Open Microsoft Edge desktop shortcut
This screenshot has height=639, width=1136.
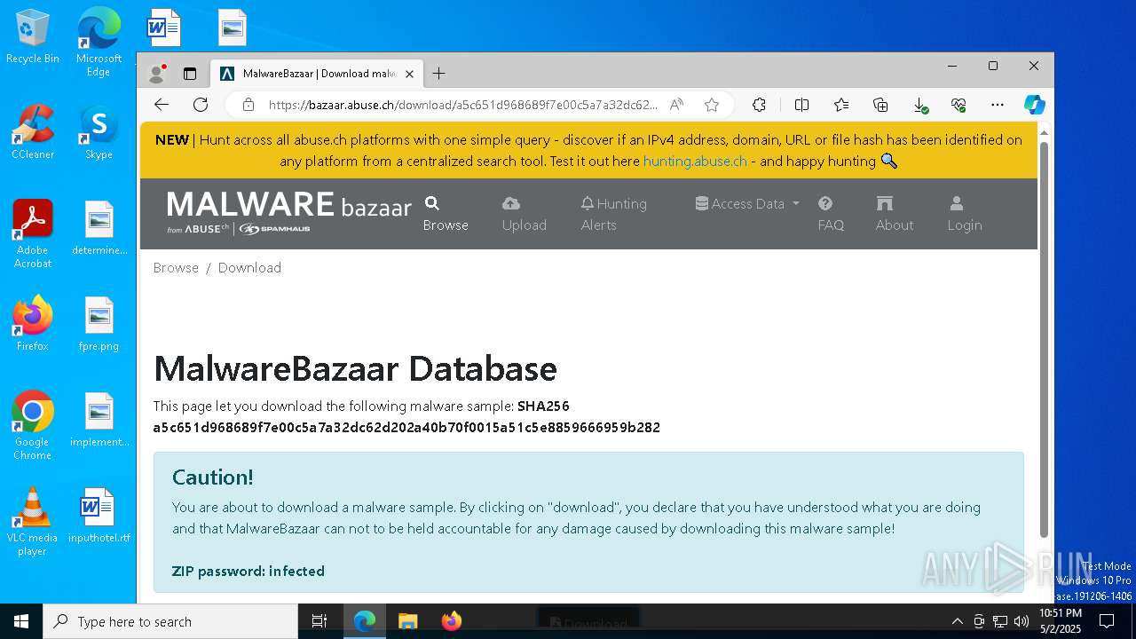(99, 41)
